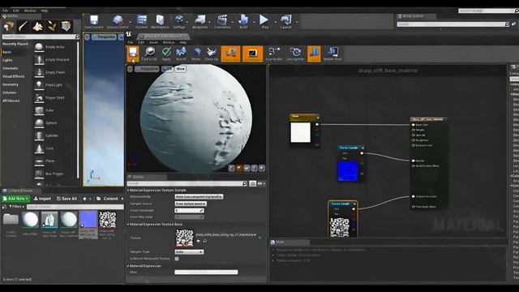Open Sampler Source dropdown
This screenshot has width=519, height=292.
191,204
